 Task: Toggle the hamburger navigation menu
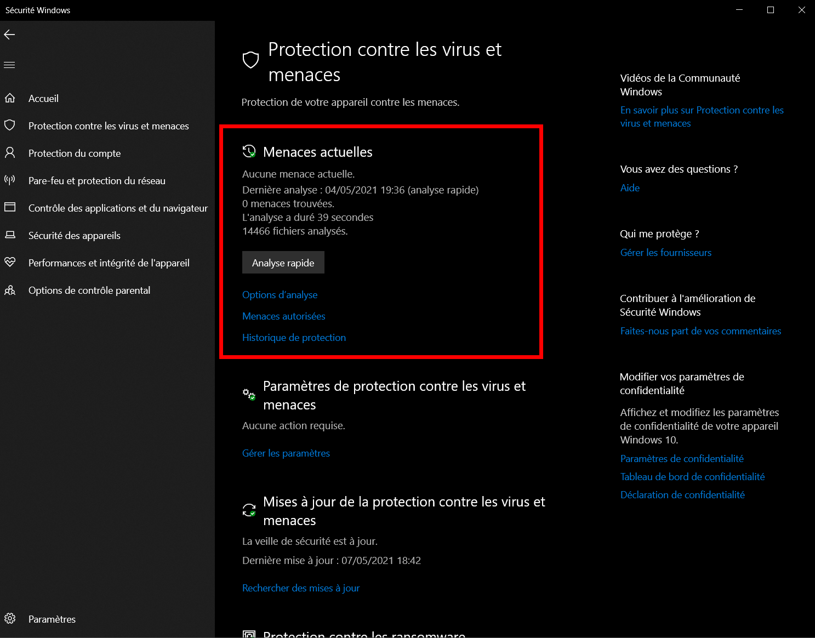pyautogui.click(x=9, y=65)
